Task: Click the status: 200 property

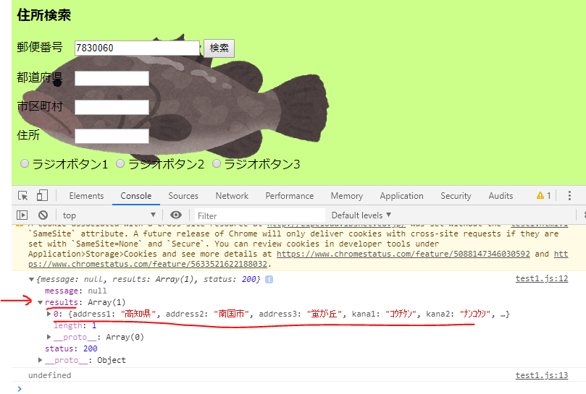Action: point(71,348)
